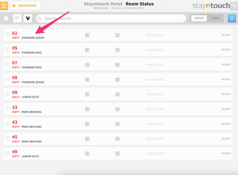This screenshot has width=238, height=175.
Task: Select checkbox for room 43
Action: tap(8, 124)
